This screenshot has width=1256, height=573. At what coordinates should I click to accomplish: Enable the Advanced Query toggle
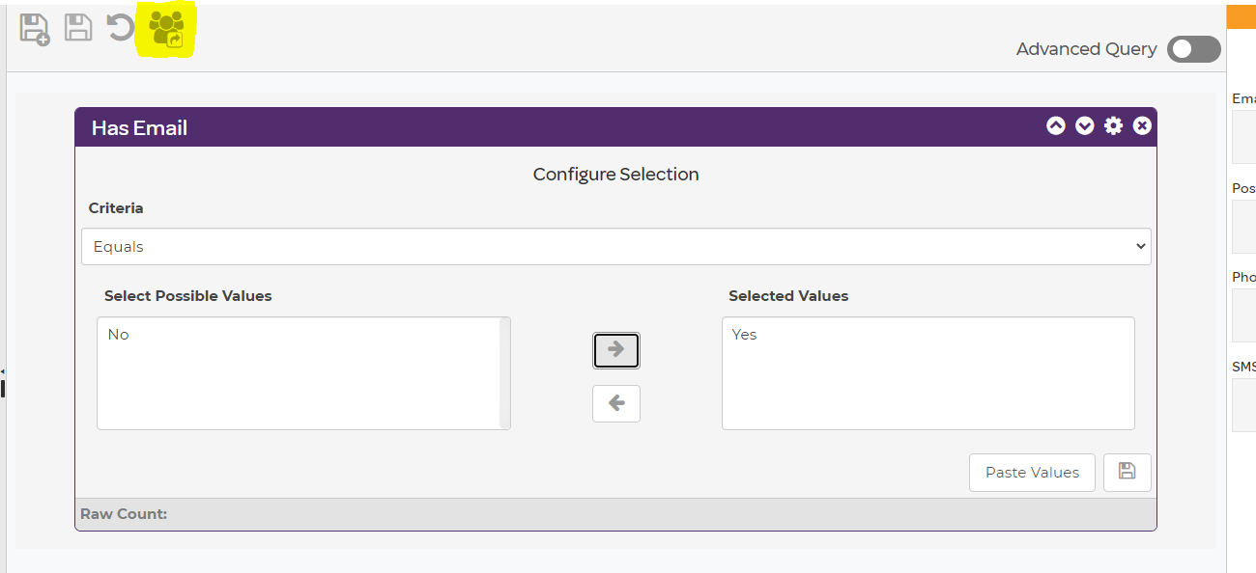[x=1193, y=49]
